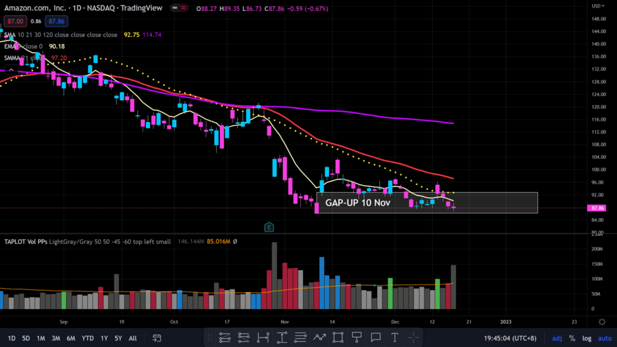Image resolution: width=617 pixels, height=347 pixels.
Task: Select the second line-settings drawing tool icon
Action: [243, 337]
